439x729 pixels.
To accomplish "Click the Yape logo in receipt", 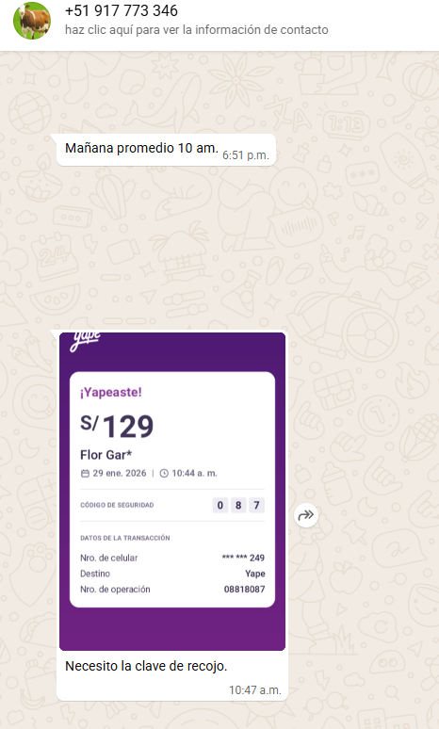I will tap(85, 341).
